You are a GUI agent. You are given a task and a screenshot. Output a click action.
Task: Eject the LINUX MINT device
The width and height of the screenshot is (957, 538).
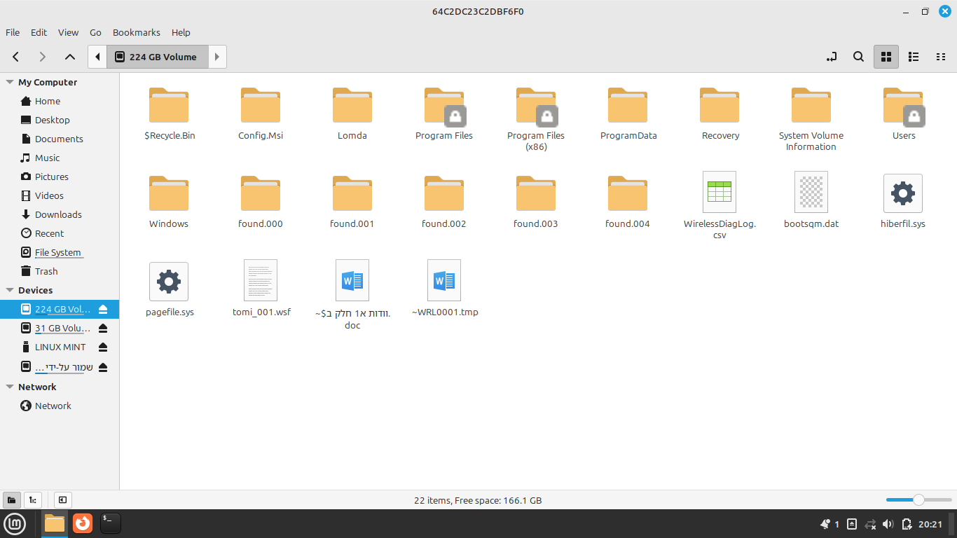(103, 347)
